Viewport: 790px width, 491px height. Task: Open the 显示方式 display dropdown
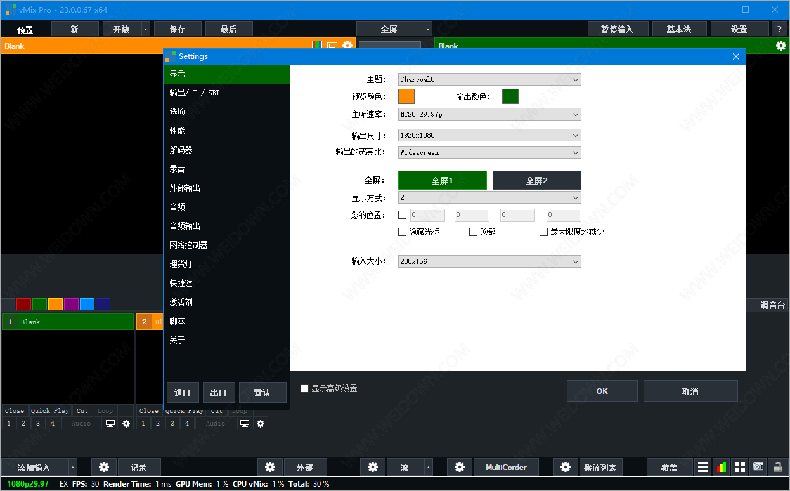click(x=489, y=198)
